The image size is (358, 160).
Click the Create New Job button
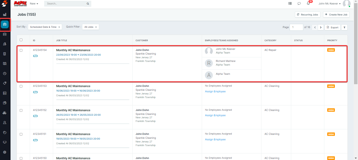pos(336,15)
